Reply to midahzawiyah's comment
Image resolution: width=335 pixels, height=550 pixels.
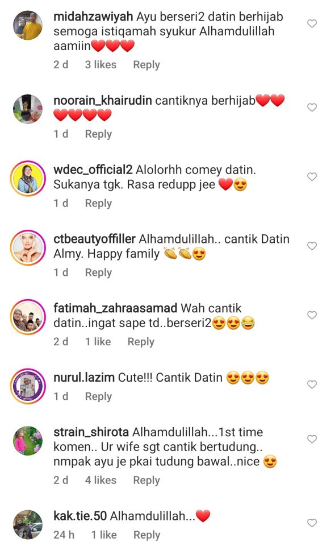146,65
